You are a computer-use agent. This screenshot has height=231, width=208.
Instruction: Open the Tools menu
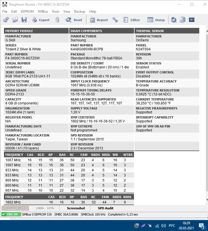(55, 12)
